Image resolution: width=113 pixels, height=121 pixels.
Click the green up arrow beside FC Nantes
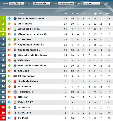(x=9, y=39)
